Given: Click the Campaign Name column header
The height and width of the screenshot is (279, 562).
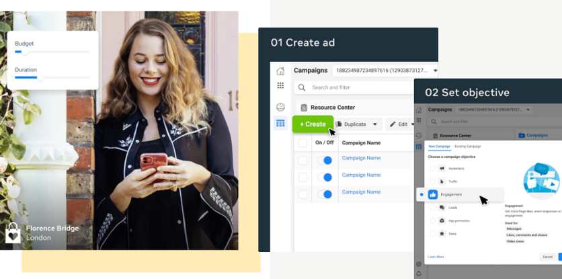Looking at the screenshot, I should click(361, 143).
